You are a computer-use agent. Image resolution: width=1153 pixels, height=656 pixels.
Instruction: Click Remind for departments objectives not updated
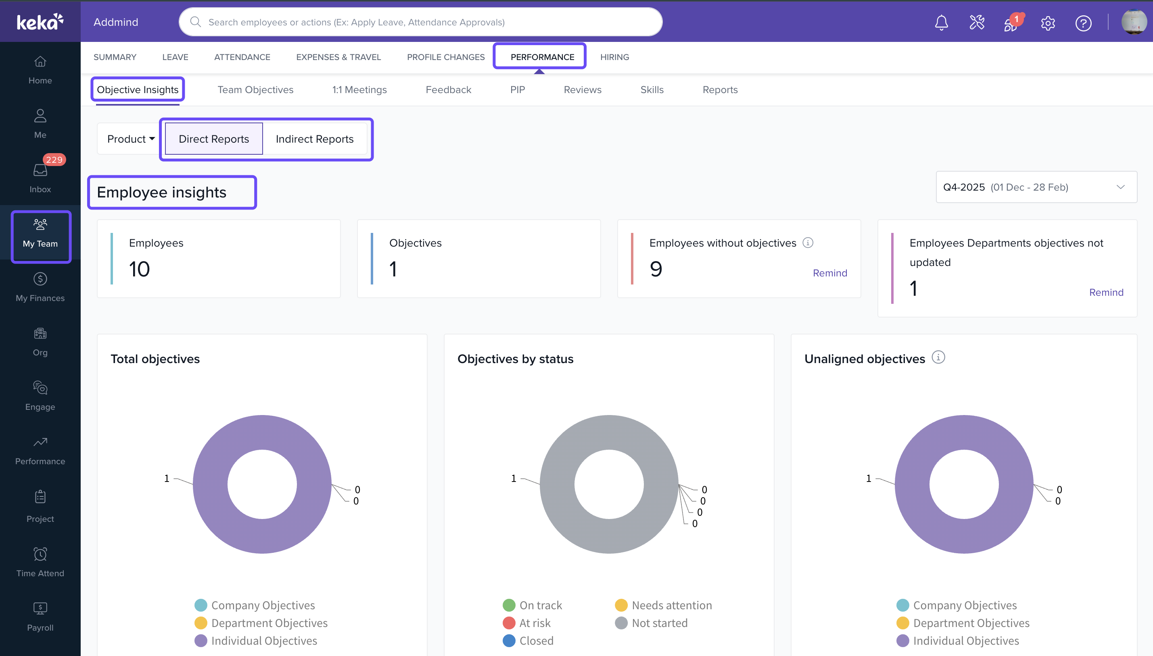click(x=1106, y=292)
